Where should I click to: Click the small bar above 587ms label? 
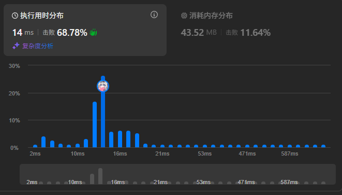(x=289, y=146)
